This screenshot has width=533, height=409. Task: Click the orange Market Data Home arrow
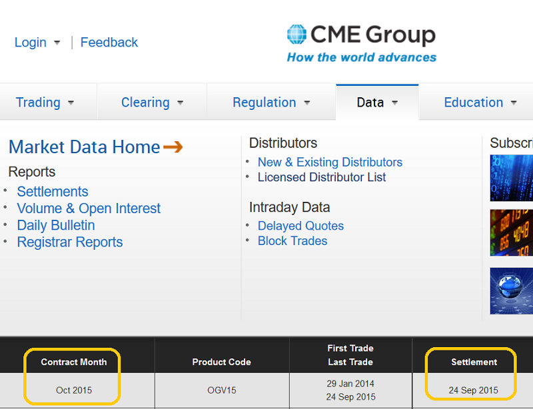point(173,147)
